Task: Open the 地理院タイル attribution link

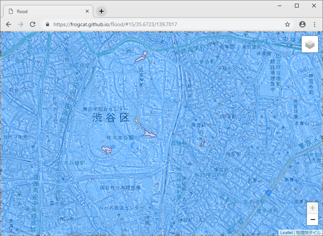Action: (308, 233)
